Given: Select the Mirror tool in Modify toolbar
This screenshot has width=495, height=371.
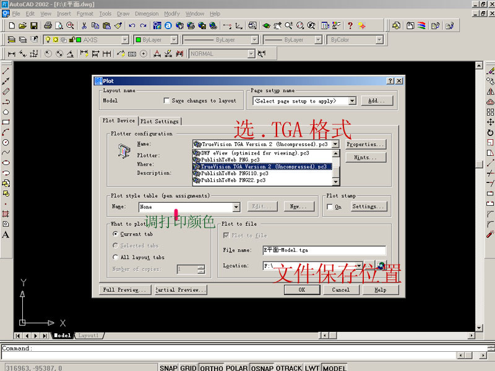Looking at the screenshot, I should (x=490, y=92).
